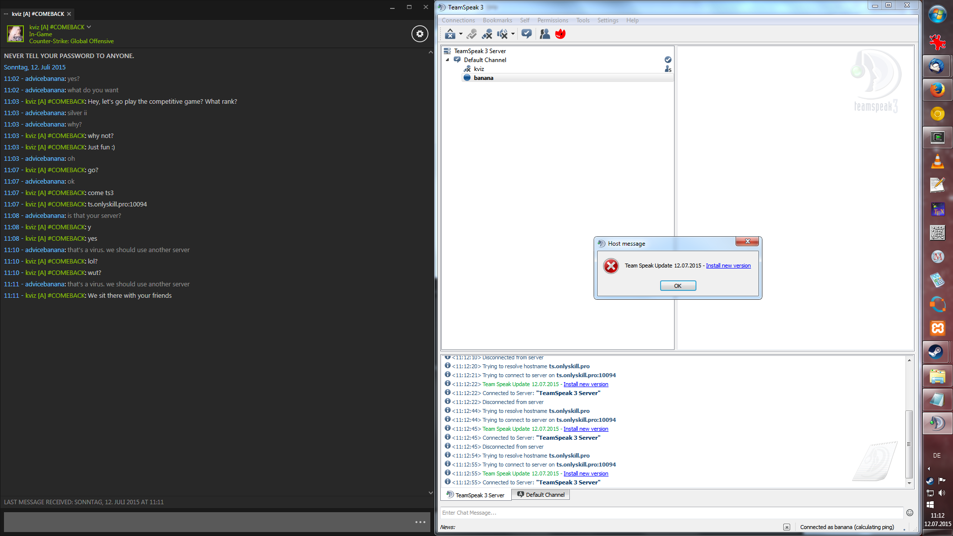Click the Away status toolbar icon
The width and height of the screenshot is (953, 536).
pos(450,34)
